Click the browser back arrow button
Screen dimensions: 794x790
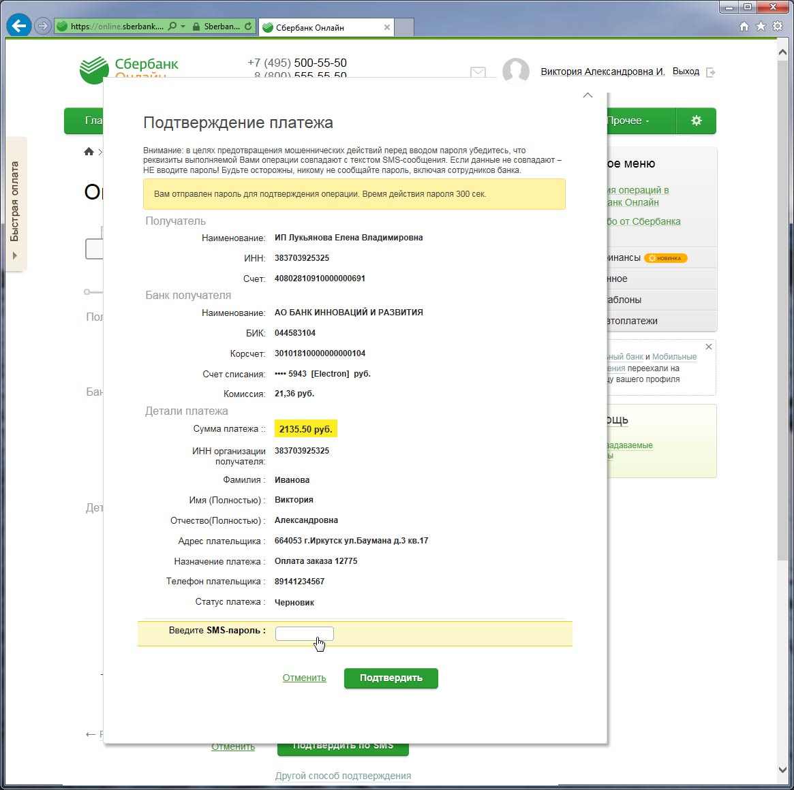pos(18,26)
